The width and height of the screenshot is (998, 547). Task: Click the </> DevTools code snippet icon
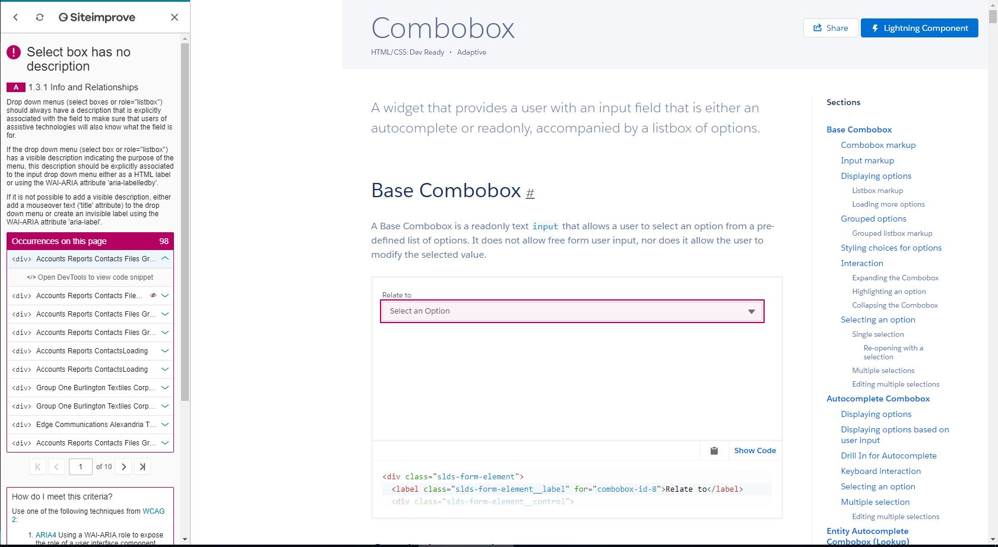pos(32,277)
